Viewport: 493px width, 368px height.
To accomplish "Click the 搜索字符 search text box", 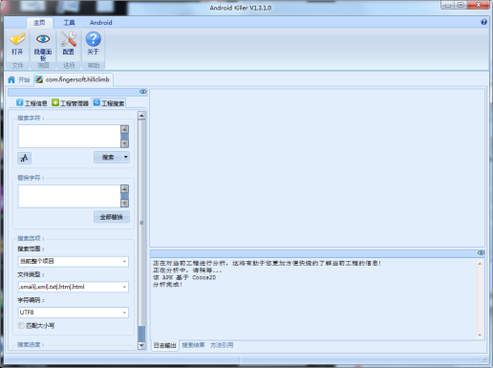I will point(70,136).
